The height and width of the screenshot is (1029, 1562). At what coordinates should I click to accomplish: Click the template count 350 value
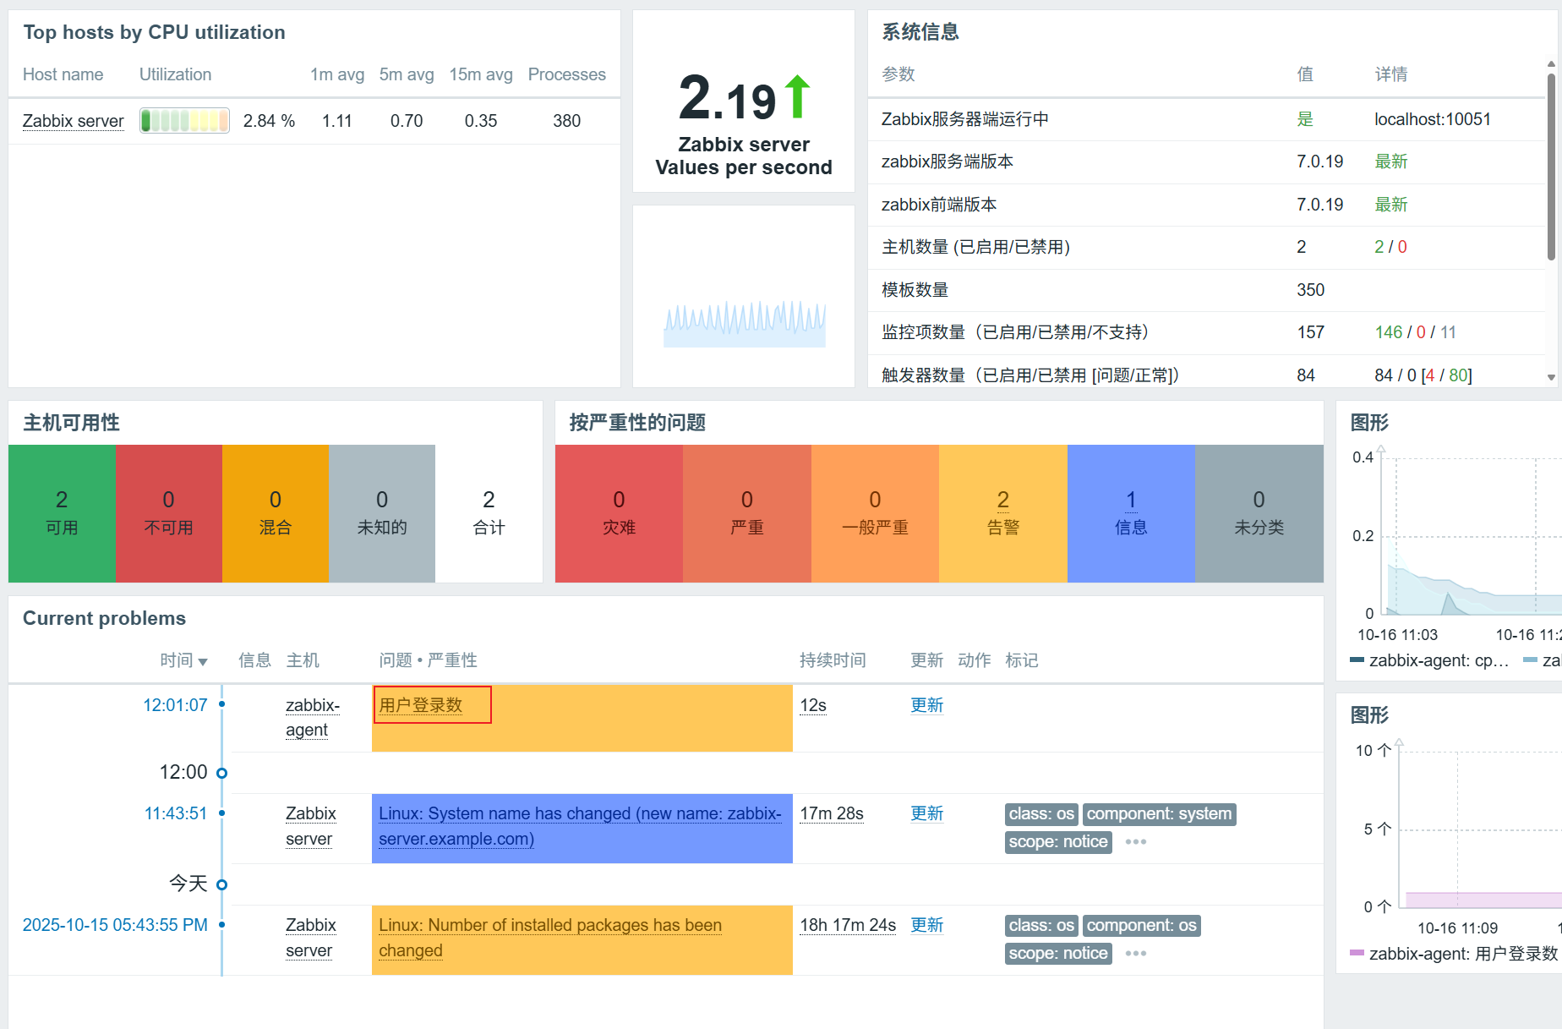click(1310, 290)
